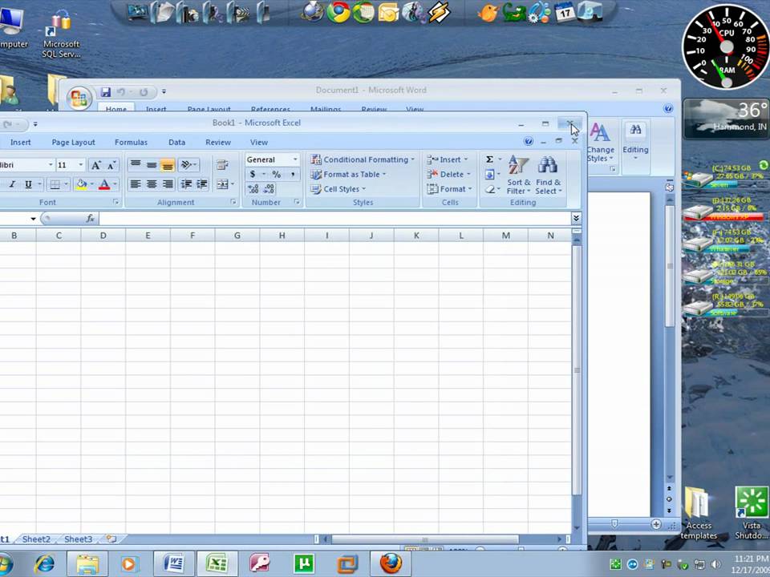This screenshot has height=577, width=770.
Task: Open Cell Styles gallery
Action: click(x=338, y=189)
